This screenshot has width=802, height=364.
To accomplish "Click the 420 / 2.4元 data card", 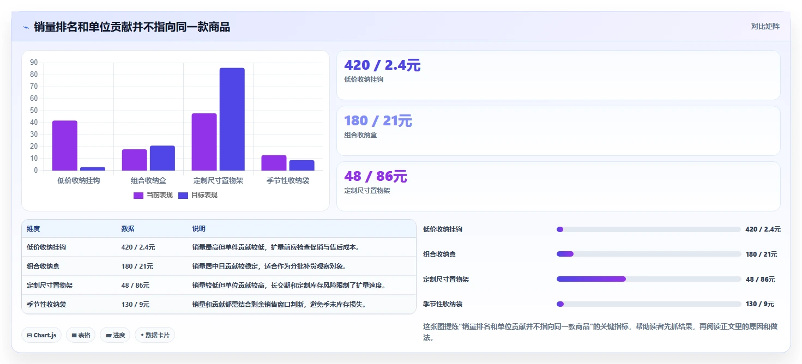I will [x=558, y=75].
